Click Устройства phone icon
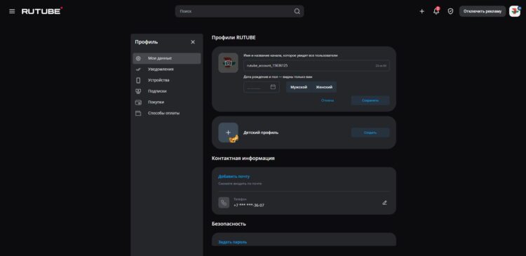526x256 pixels. click(x=138, y=81)
